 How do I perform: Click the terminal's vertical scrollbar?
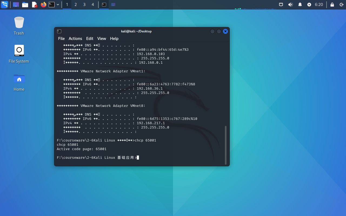(x=226, y=144)
